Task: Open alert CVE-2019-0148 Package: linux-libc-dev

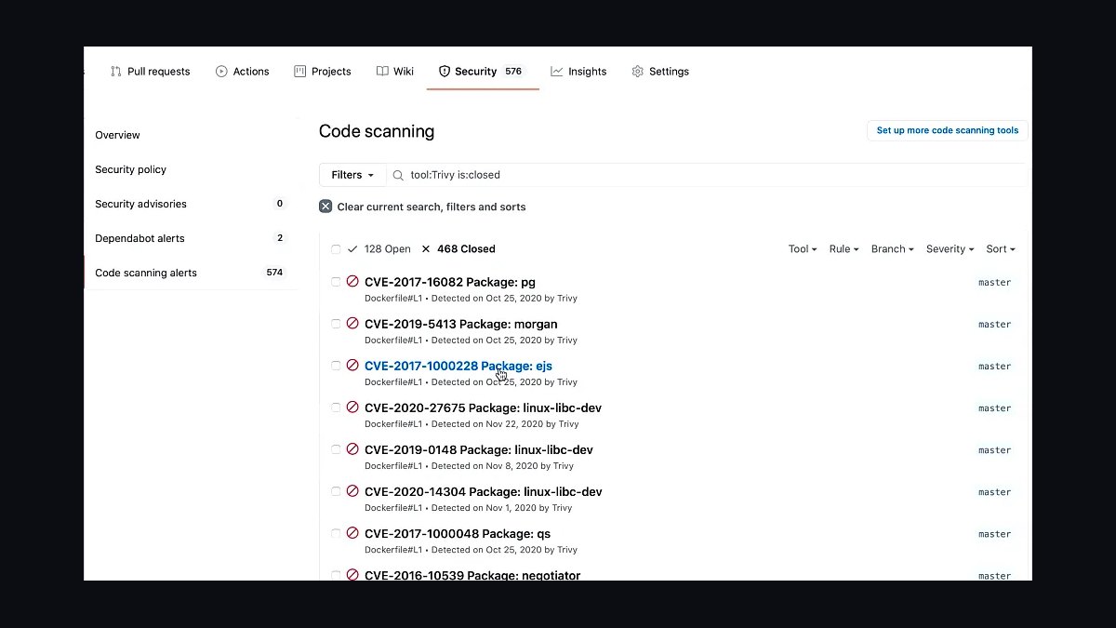Action: click(x=479, y=449)
